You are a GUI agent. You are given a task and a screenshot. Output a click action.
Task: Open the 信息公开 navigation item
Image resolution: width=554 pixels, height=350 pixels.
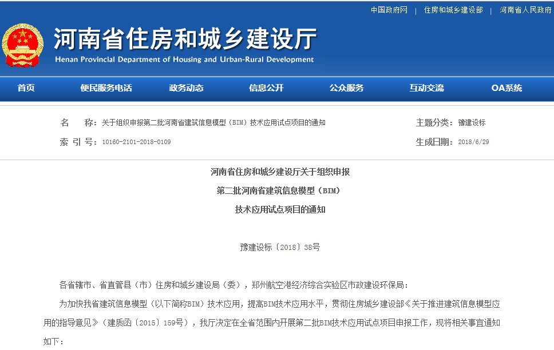pyautogui.click(x=266, y=88)
